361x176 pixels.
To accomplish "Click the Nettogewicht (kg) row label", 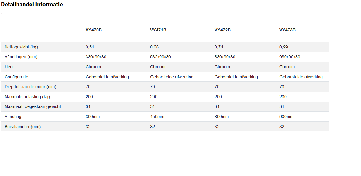I will [21, 47].
